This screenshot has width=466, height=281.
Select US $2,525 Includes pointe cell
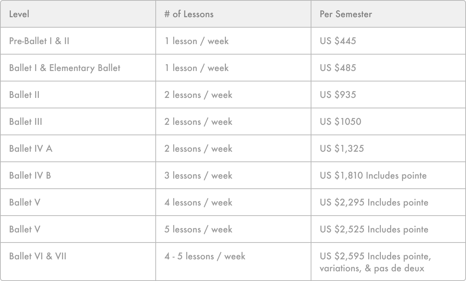pyautogui.click(x=374, y=229)
